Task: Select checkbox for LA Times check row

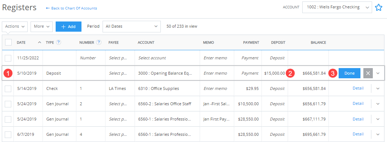Action: pos(8,88)
